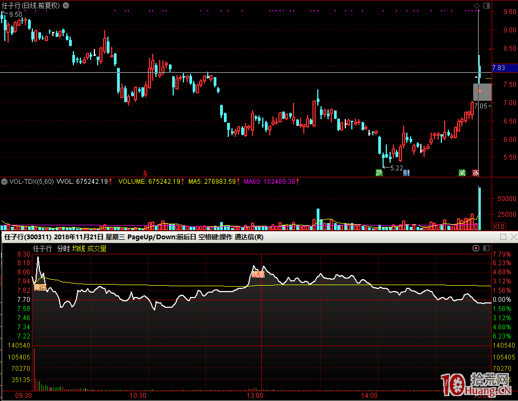Click the 财 marker under the K-line chart
518x401 pixels.
click(x=406, y=172)
